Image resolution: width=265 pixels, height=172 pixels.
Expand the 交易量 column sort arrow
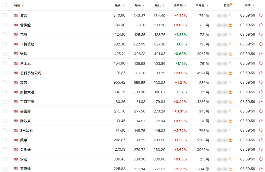pos(207,5)
